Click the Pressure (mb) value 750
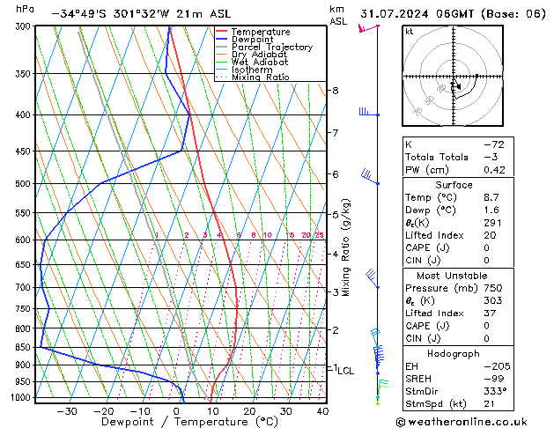554x428 pixels. point(493,288)
